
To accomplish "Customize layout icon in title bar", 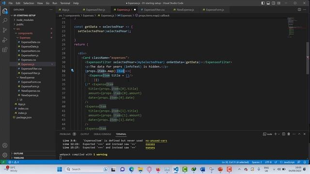I will (x=279, y=3).
